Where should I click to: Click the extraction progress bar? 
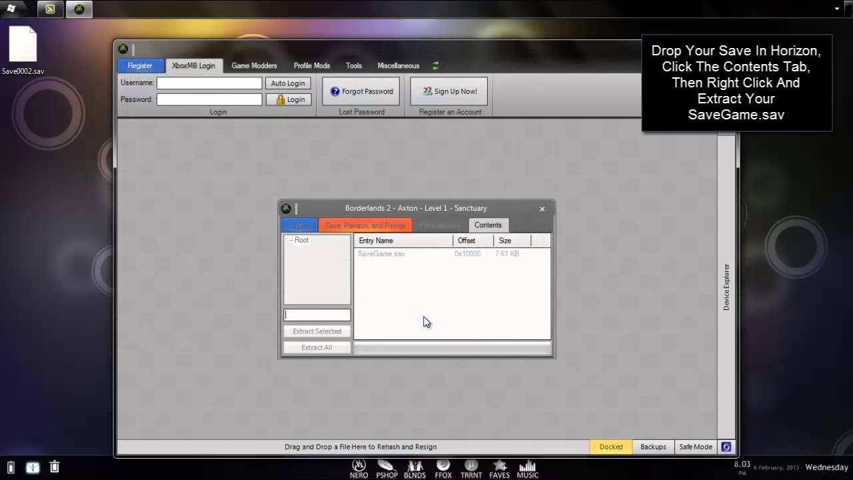pos(452,348)
